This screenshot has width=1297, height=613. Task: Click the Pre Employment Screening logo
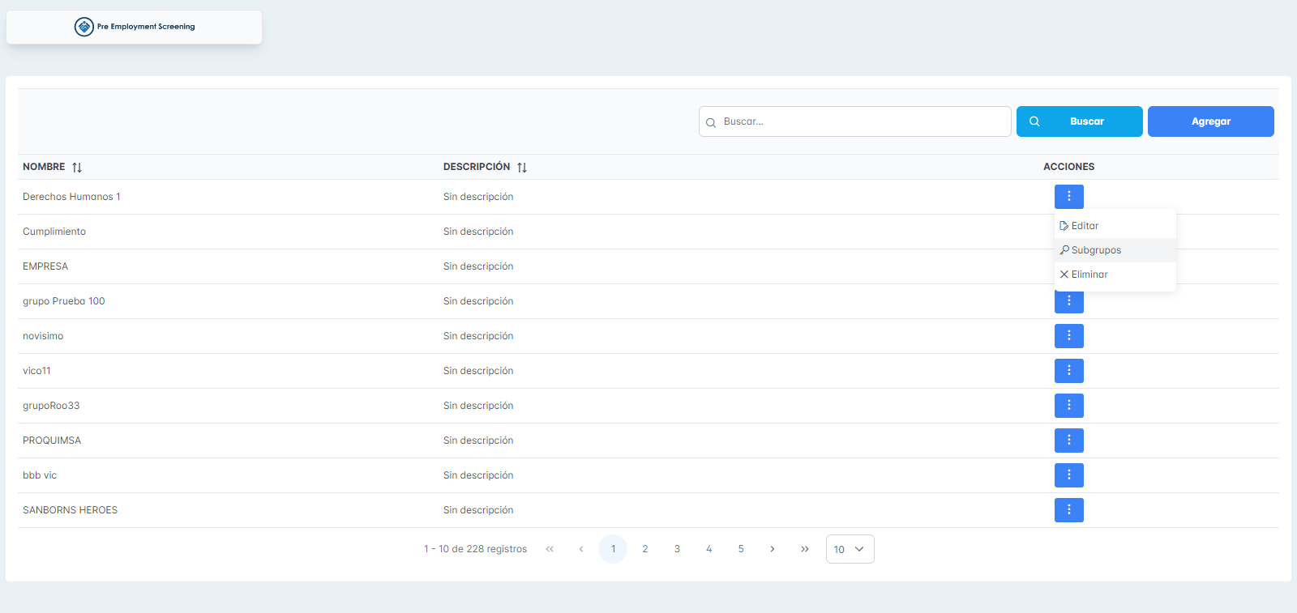coord(135,27)
